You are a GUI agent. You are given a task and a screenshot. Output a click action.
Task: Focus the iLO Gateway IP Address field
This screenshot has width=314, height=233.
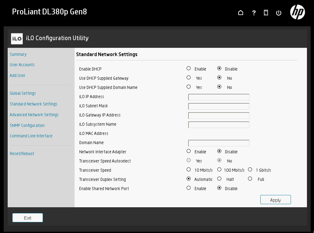coord(219,116)
